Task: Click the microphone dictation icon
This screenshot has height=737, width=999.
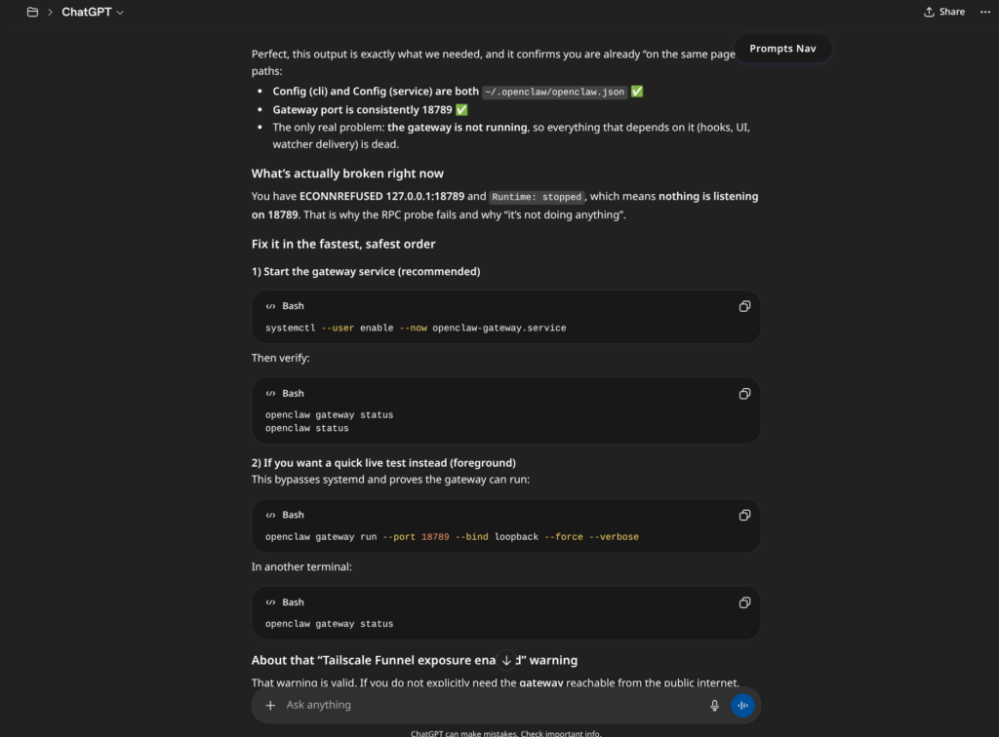Action: tap(714, 705)
